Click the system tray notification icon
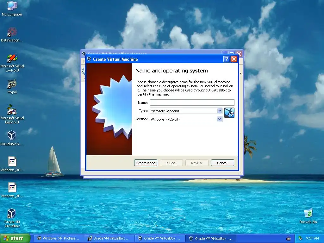This screenshot has height=243, width=324. pos(301,239)
